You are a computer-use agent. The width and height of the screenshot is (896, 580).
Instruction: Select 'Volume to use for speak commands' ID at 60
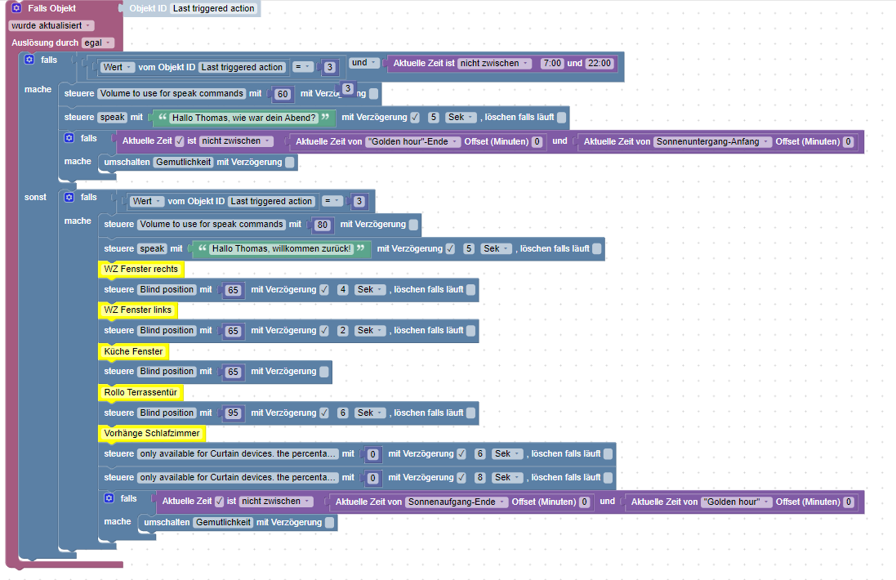172,94
